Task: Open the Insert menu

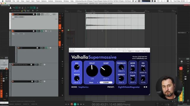Action: 28,1
